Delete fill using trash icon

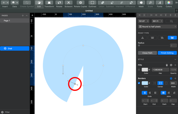[x=167, y=65]
